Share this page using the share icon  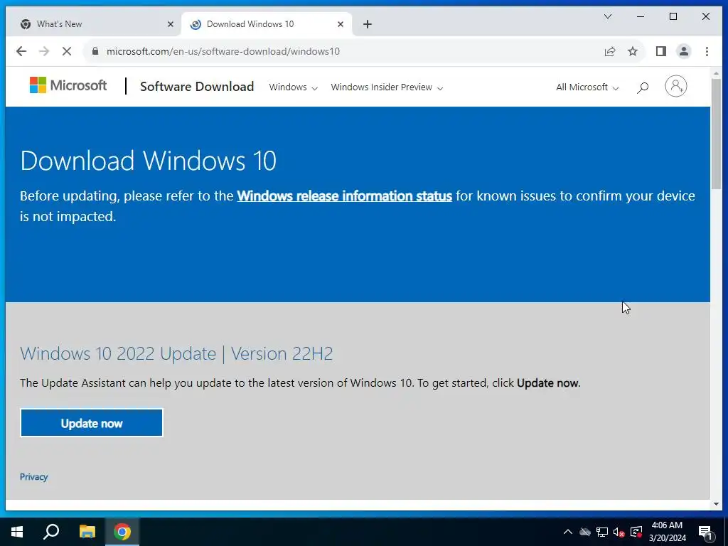609,51
